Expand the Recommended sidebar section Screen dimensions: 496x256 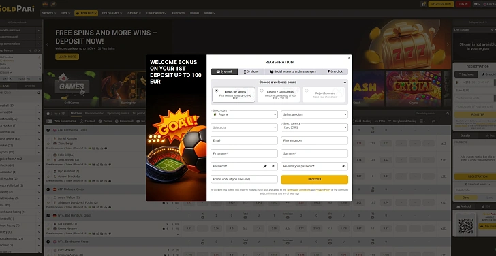point(21,37)
